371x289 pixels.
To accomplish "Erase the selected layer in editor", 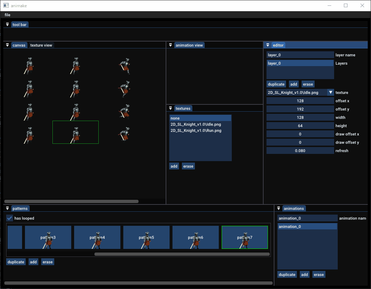I will tap(308, 84).
